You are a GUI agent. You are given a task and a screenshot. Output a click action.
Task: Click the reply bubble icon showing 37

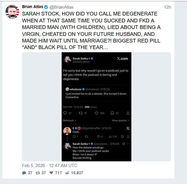coord(24,173)
